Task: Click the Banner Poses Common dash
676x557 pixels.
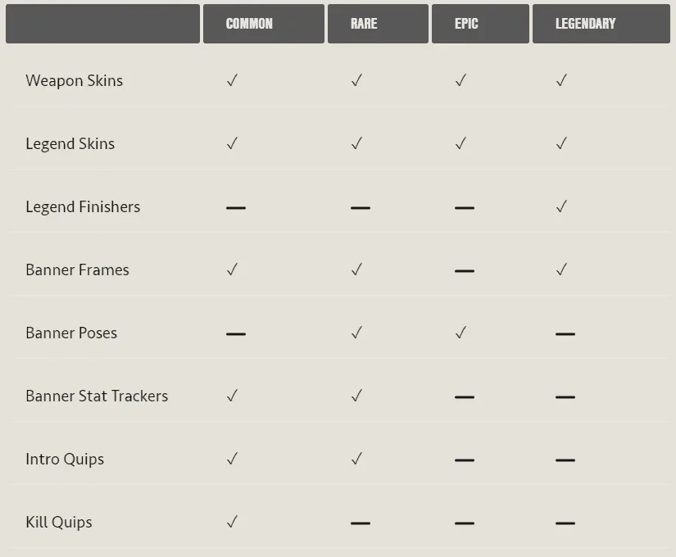Action: click(x=236, y=333)
